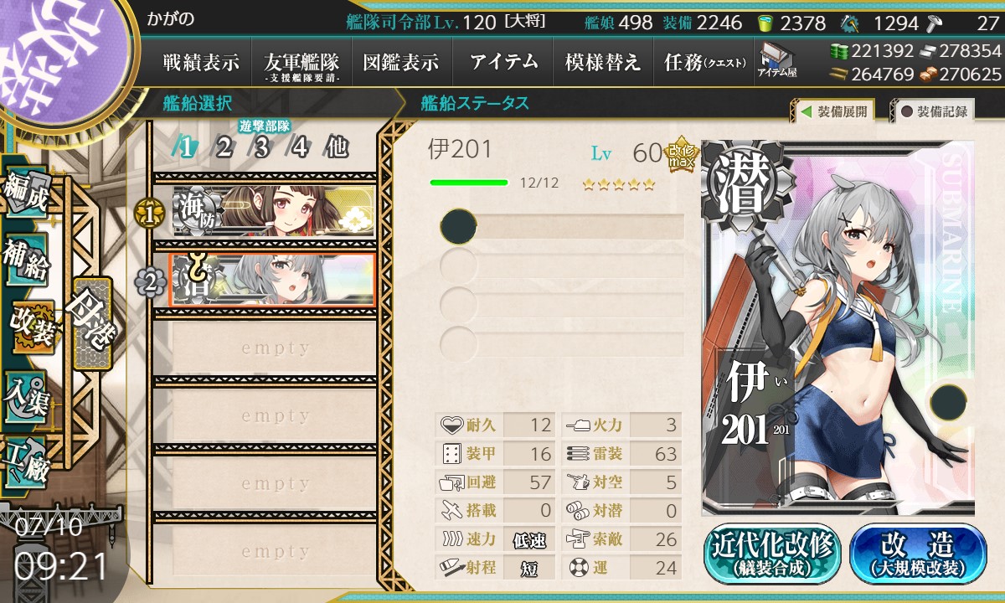The width and height of the screenshot is (1005, 603).
Task: Select the 入渠 docking menu icon
Action: point(27,393)
